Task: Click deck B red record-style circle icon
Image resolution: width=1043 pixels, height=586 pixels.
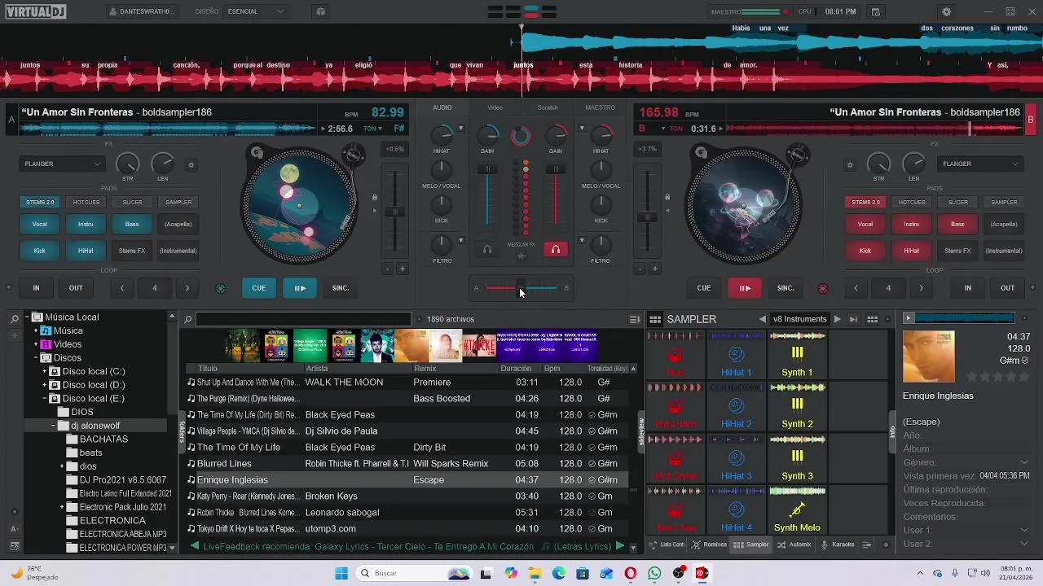Action: pos(822,288)
